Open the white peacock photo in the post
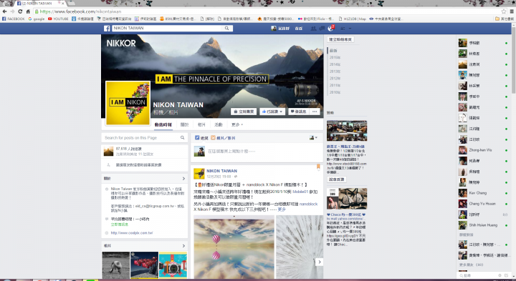516x281 pixels. pyautogui.click(x=300, y=247)
